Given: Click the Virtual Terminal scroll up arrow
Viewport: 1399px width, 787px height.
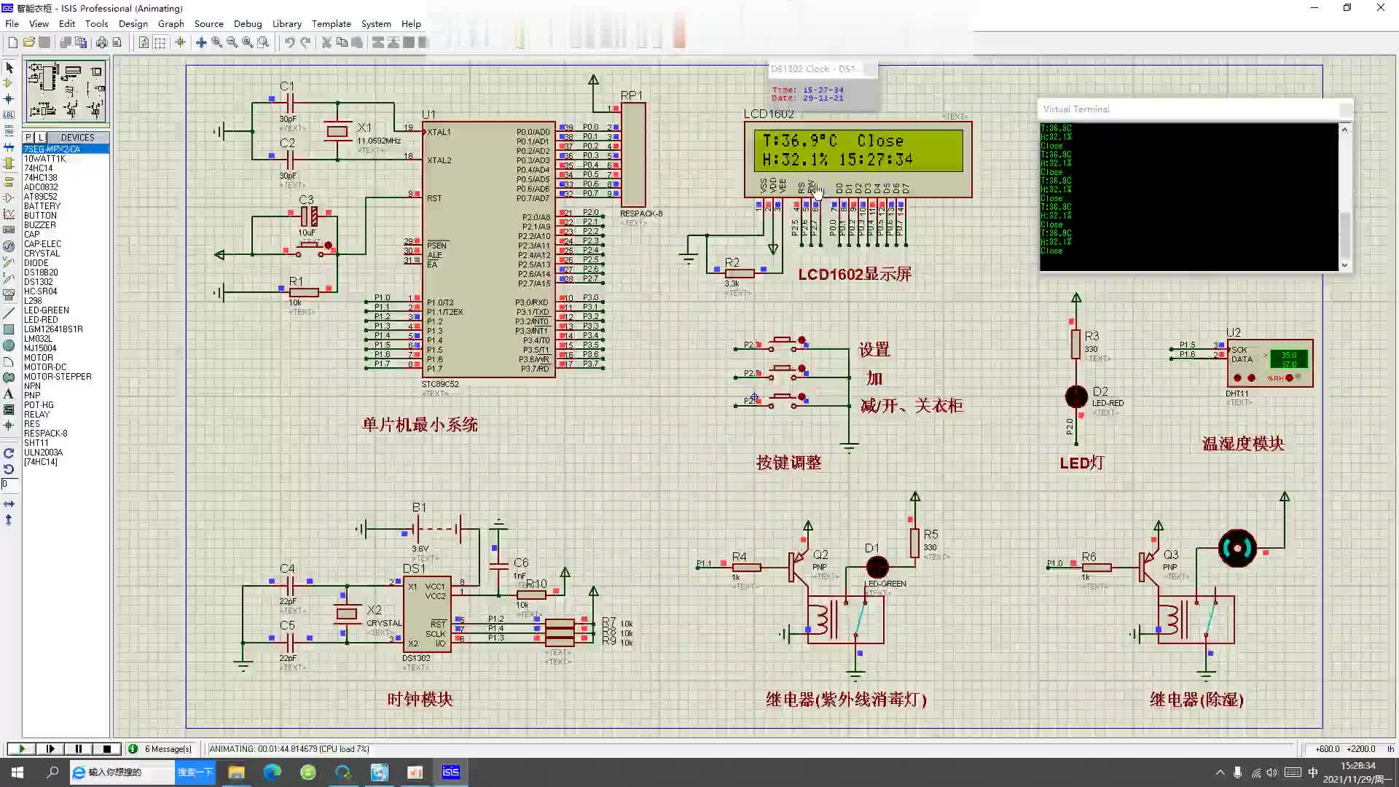Looking at the screenshot, I should pyautogui.click(x=1344, y=130).
